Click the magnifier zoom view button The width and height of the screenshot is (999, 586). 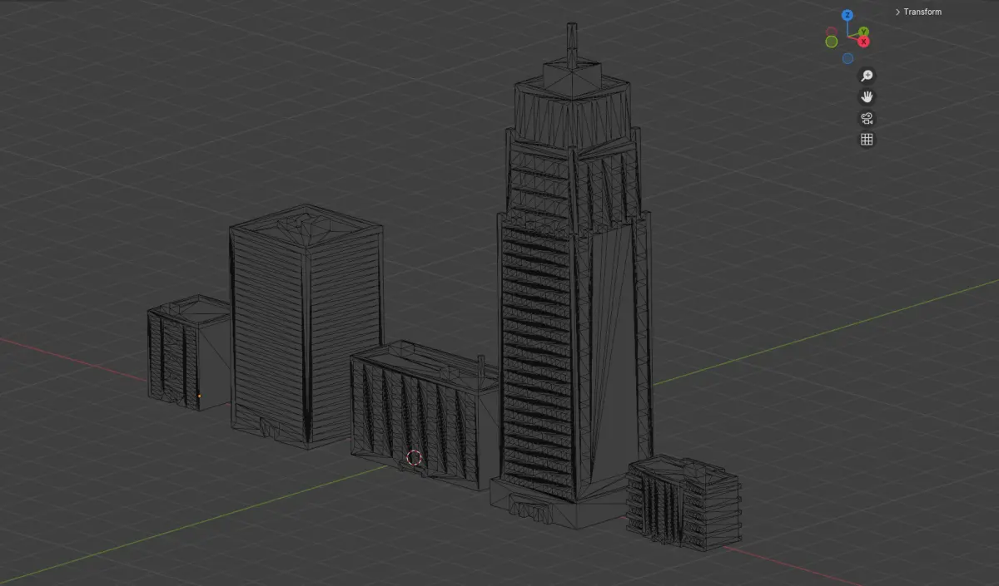[867, 76]
